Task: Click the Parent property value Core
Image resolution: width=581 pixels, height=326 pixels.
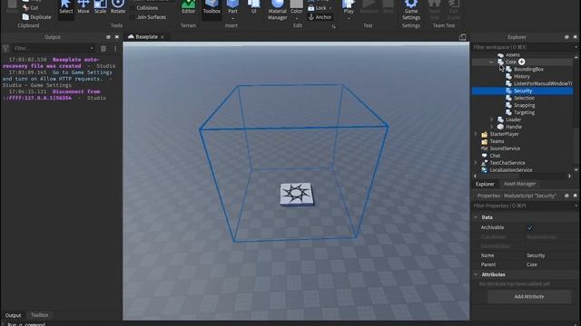Action: (532, 264)
